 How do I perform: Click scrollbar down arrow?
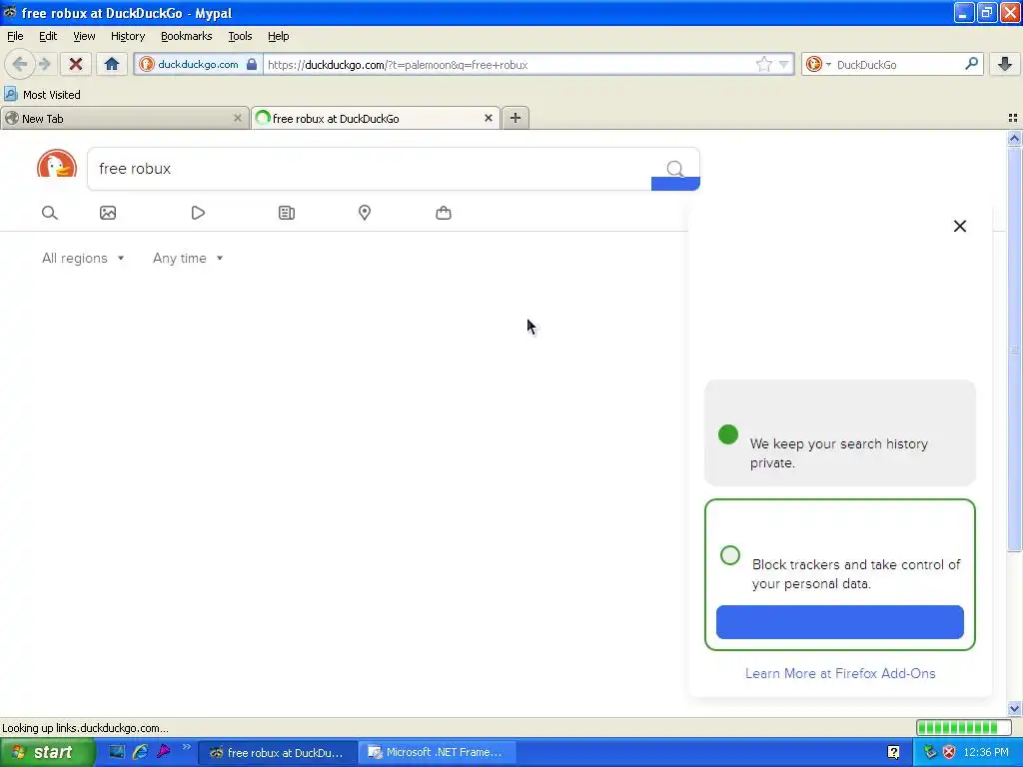coord(1014,708)
